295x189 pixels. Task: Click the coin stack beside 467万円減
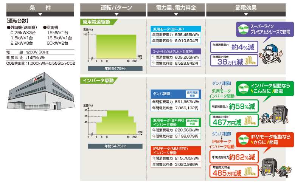pos(250,121)
